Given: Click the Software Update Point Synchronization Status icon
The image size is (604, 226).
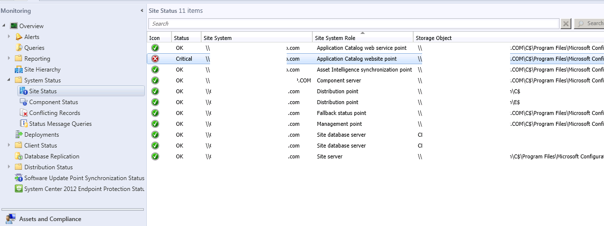Looking at the screenshot, I should point(19,178).
